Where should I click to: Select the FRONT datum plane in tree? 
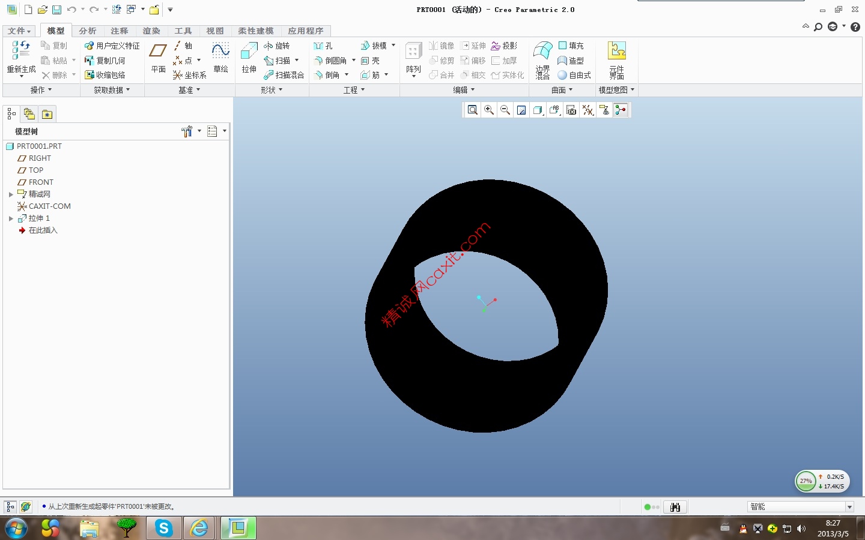point(41,182)
